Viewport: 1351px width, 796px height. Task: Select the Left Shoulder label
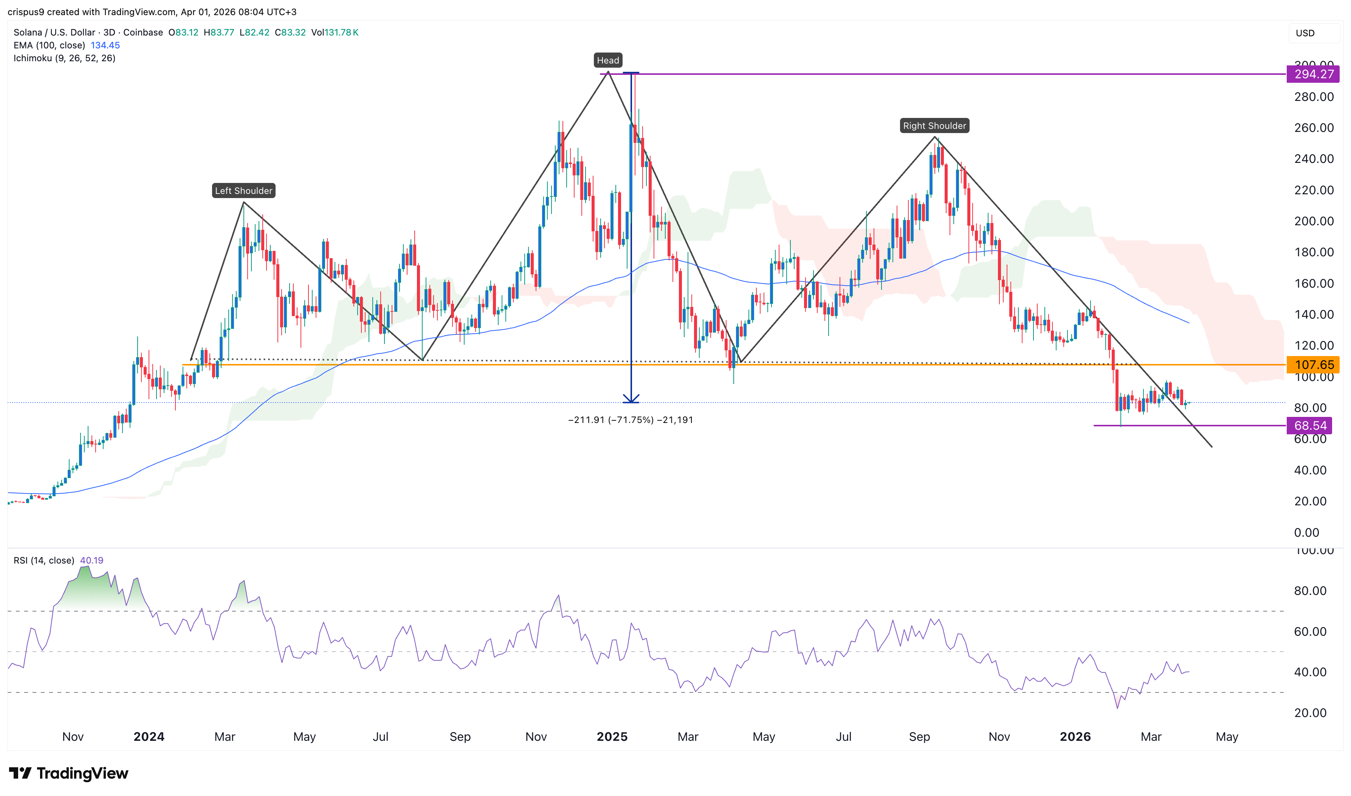[x=243, y=191]
